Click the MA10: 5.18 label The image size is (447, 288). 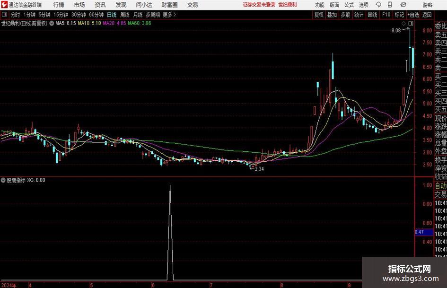(89, 23)
